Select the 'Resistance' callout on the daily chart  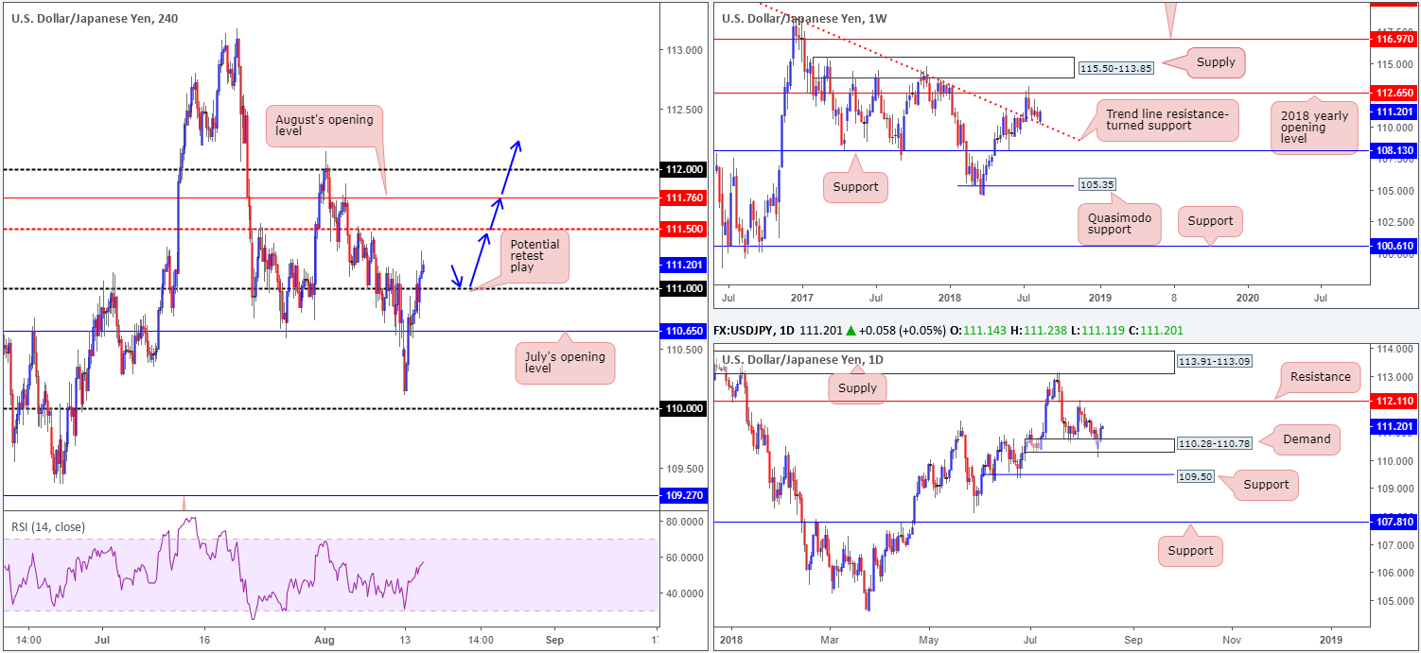click(1321, 377)
